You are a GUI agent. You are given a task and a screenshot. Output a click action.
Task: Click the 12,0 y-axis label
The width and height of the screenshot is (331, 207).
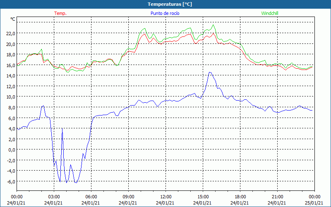tap(11, 86)
